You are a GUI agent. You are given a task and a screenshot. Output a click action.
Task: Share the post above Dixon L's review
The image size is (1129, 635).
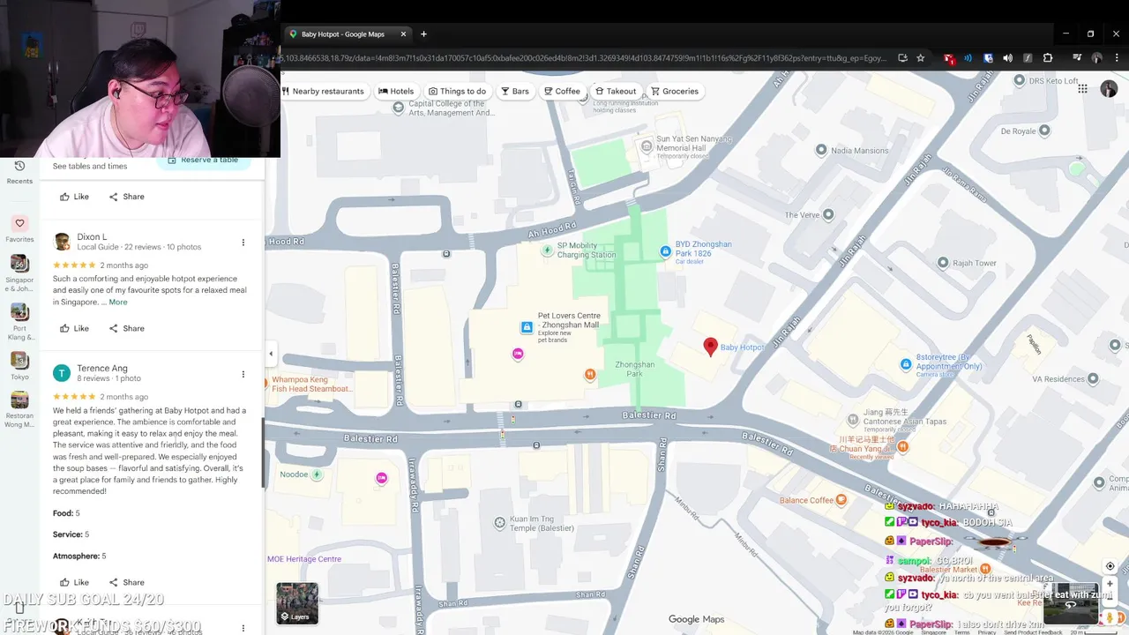pyautogui.click(x=126, y=197)
